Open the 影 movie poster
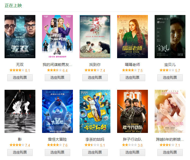Image resolution: width=190 pixels, height=160 pixels. [x=20, y=111]
